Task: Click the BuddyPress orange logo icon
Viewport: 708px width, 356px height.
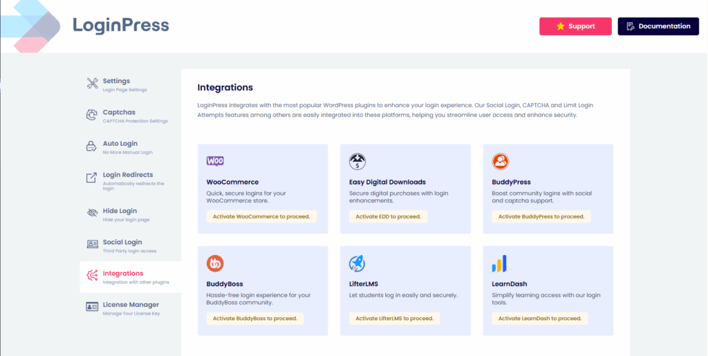Action: coord(501,162)
